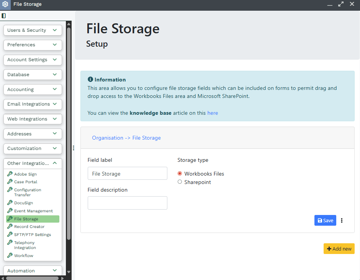The width and height of the screenshot is (360, 280).
Task: Select the Workbooks Files storage type
Action: [180, 174]
